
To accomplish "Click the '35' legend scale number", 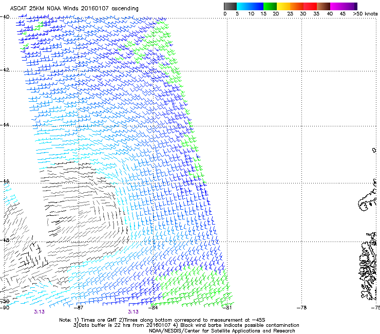I will tap(316, 14).
